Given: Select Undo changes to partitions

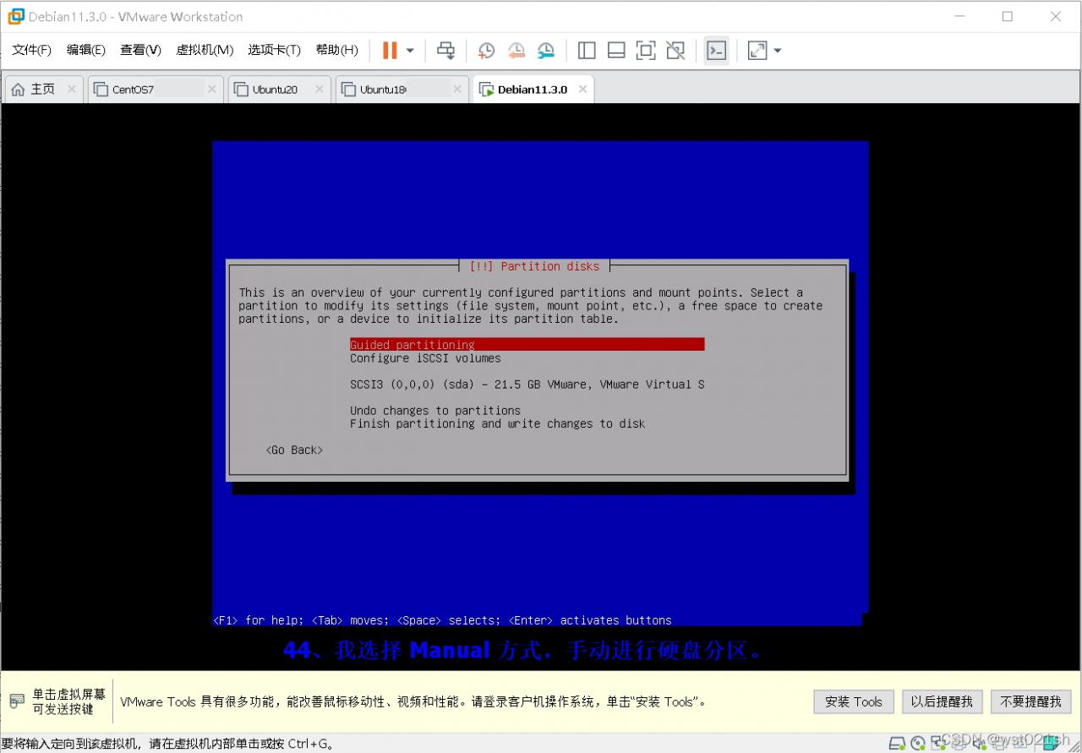Looking at the screenshot, I should coord(435,411).
